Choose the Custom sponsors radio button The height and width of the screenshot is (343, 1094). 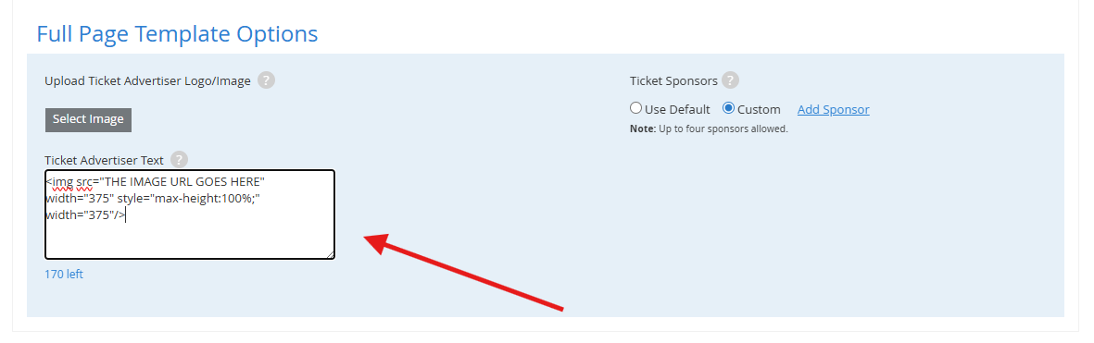coord(728,108)
